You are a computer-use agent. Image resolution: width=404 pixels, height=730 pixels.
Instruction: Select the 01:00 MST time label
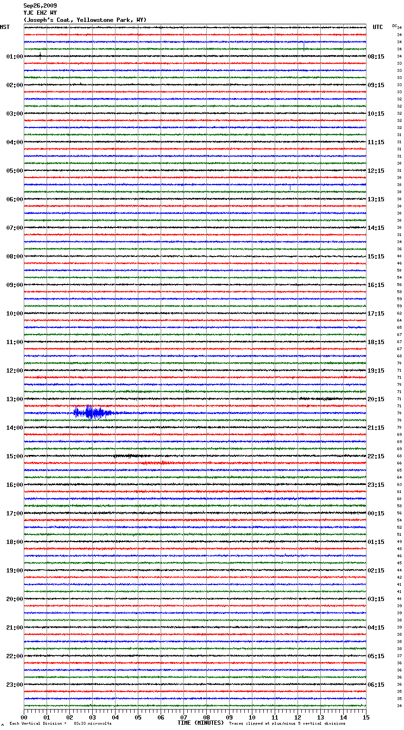[15, 57]
